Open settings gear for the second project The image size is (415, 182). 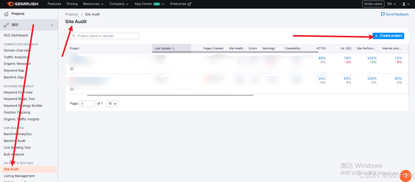[72, 89]
